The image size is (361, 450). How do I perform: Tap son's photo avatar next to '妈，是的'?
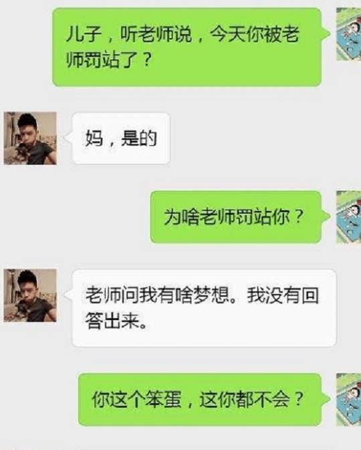point(30,138)
